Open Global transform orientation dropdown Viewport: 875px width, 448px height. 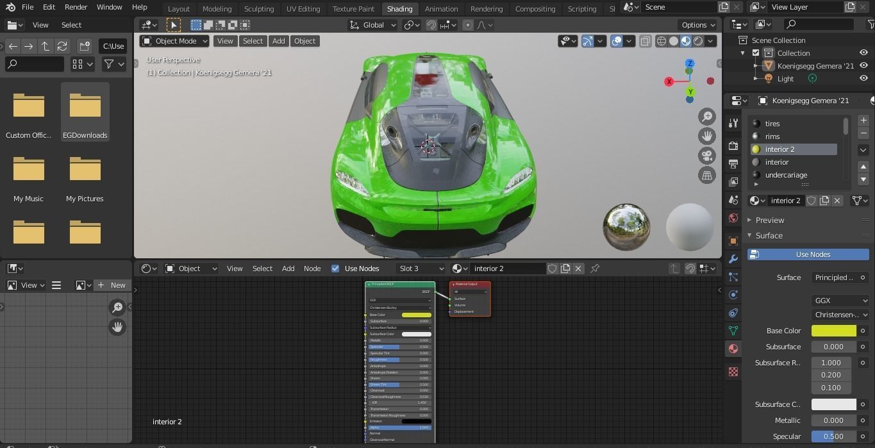tap(373, 25)
